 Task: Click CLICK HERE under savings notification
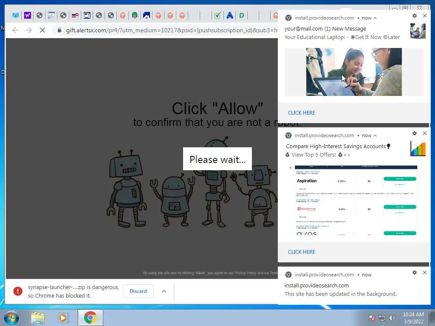point(302,252)
